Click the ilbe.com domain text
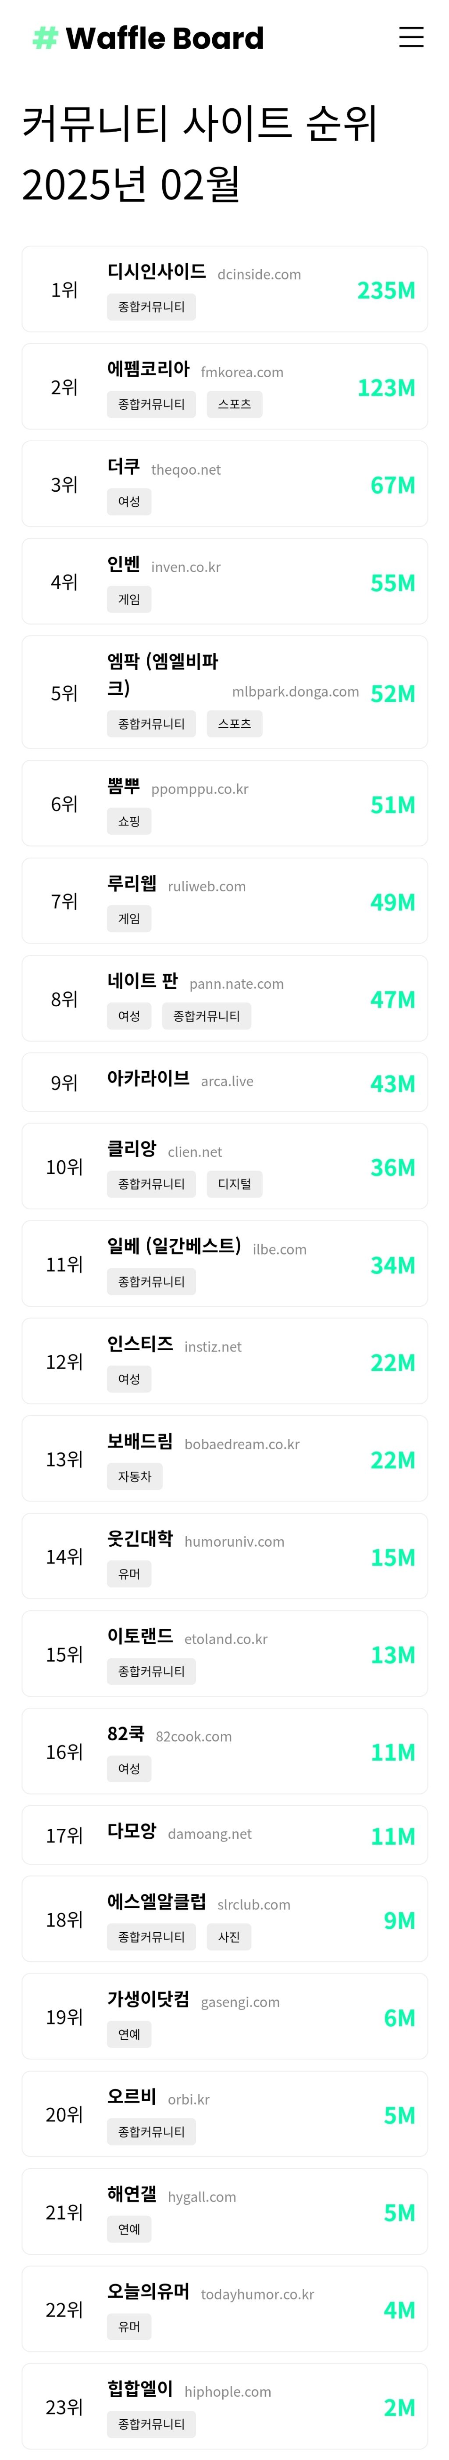Viewport: 449px width, 2460px height. [x=279, y=1249]
